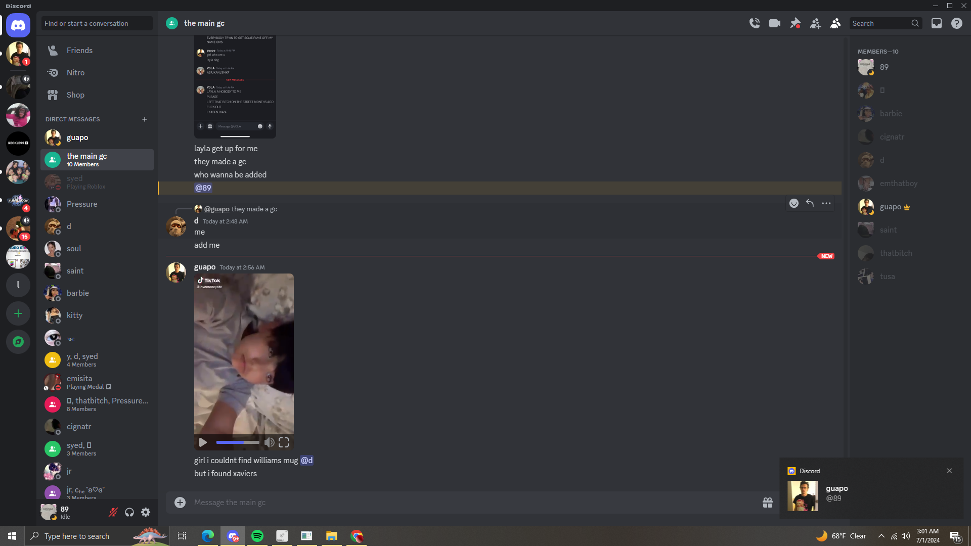
Task: Dismiss the guapo notification toast
Action: [x=949, y=471]
